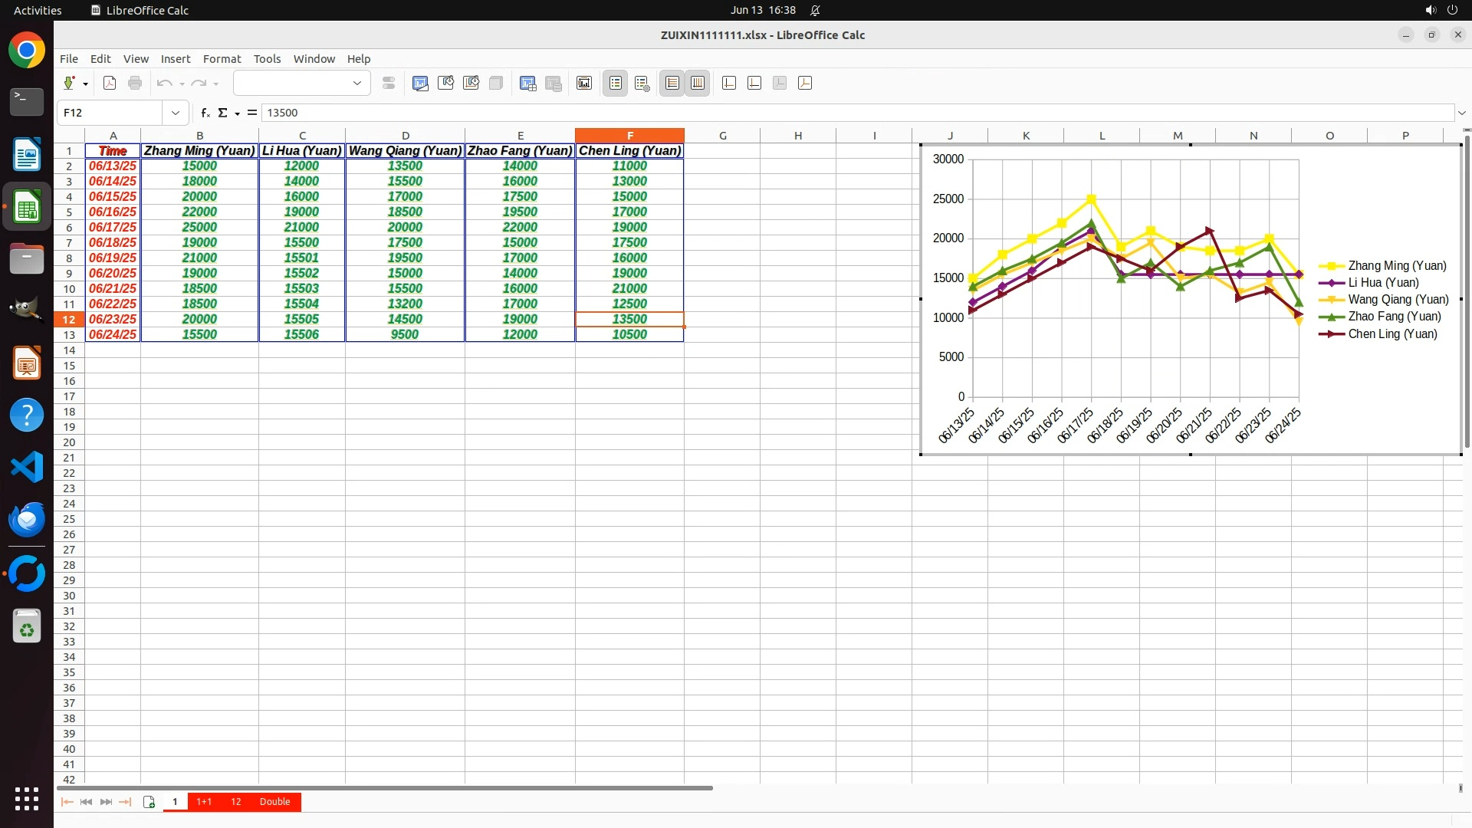Click the Zhang Ming (Yuan) legend marker
Screen dimensions: 1472x828
(1332, 266)
